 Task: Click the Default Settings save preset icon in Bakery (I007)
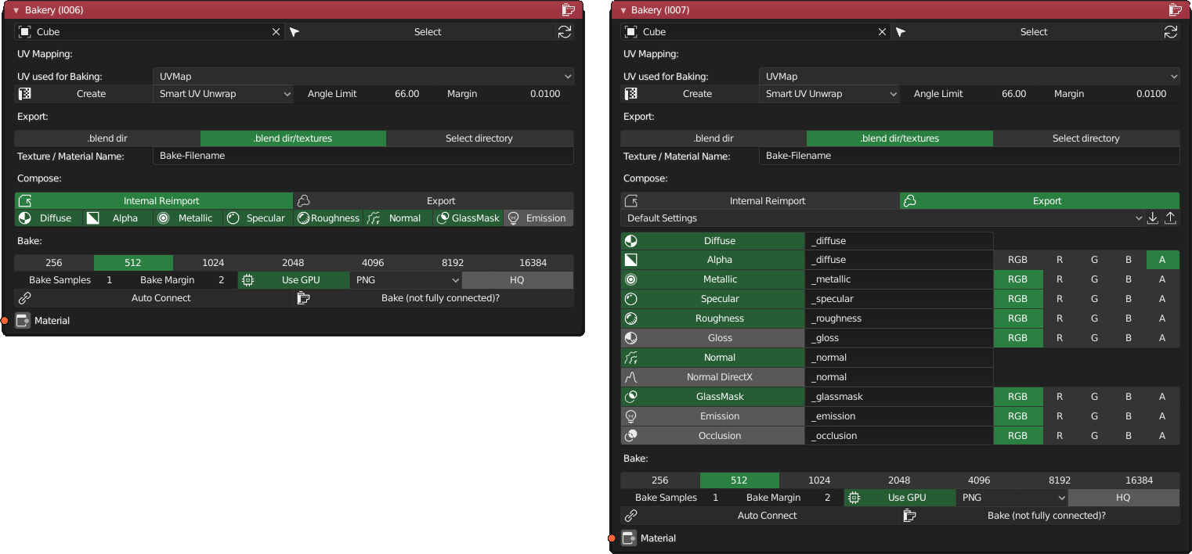[x=1153, y=218]
